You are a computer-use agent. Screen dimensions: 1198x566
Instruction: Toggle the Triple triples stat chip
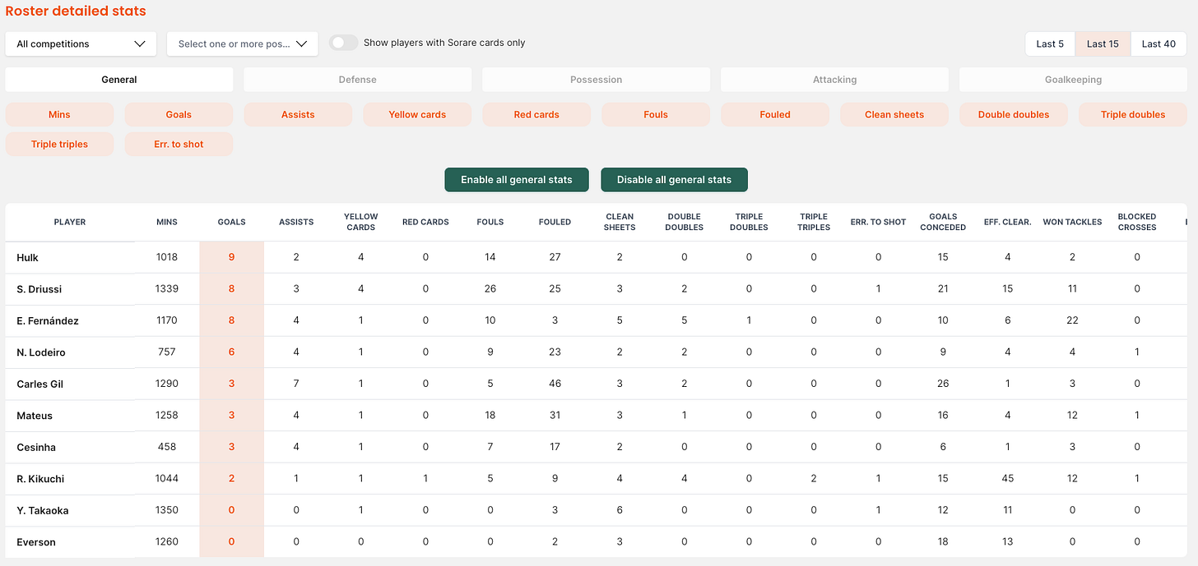[x=59, y=144]
